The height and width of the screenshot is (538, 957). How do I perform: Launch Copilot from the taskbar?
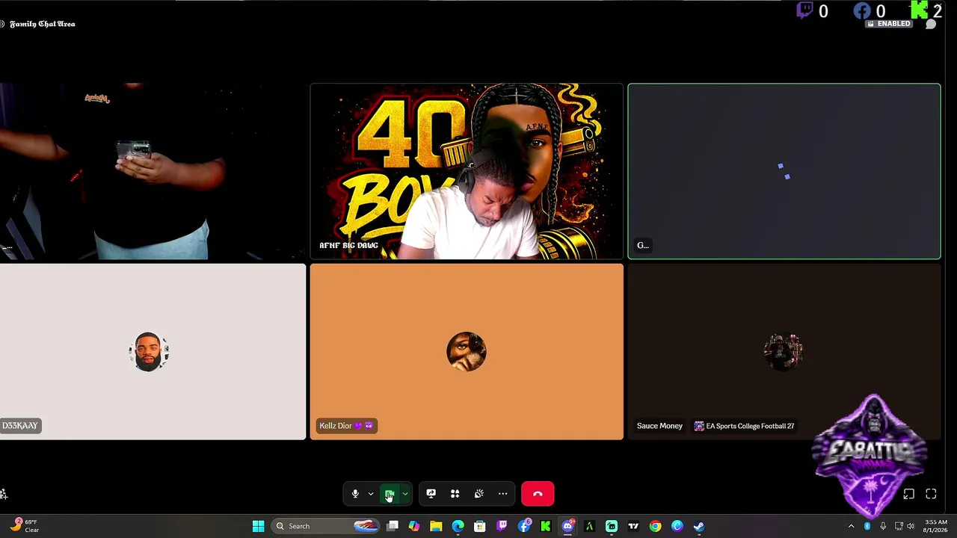[414, 526]
